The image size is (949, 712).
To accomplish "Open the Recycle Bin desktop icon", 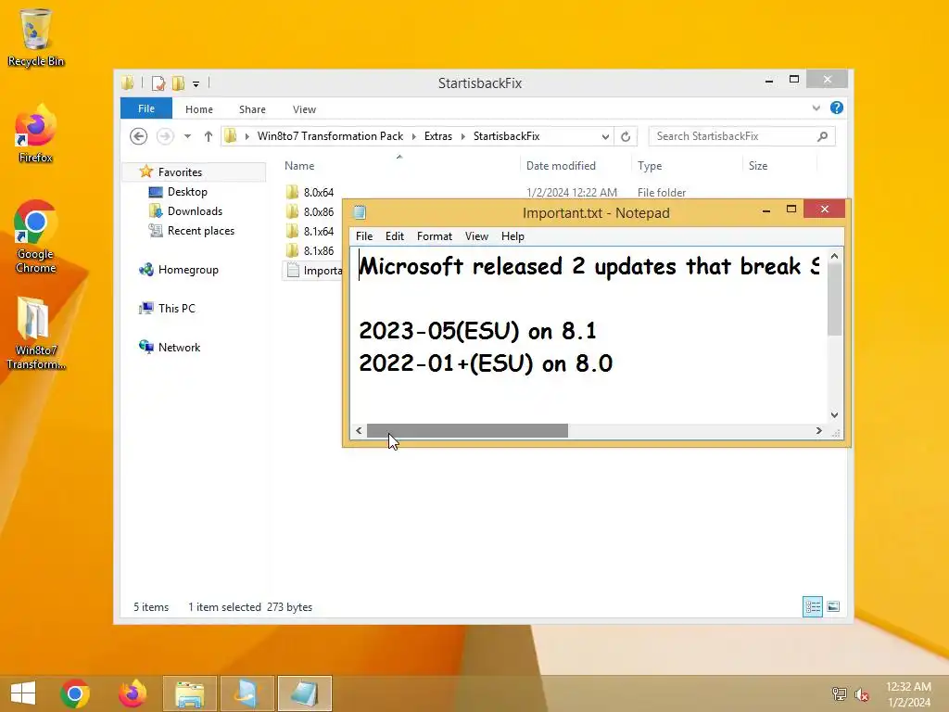I will [x=36, y=36].
